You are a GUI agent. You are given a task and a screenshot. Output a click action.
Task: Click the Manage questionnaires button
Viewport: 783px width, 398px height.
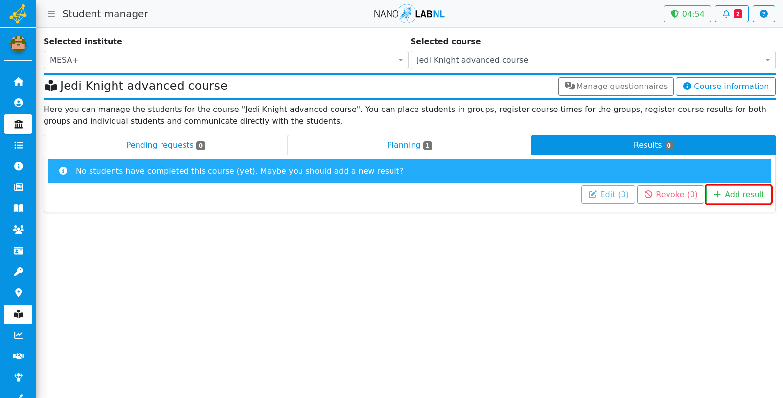616,87
